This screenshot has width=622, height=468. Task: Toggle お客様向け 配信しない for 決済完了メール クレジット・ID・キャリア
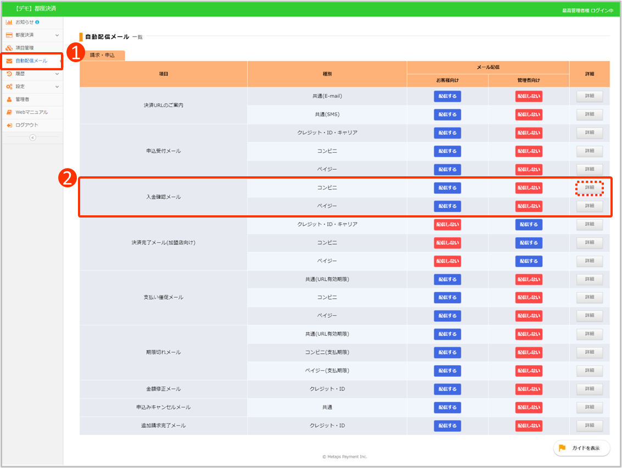click(447, 225)
